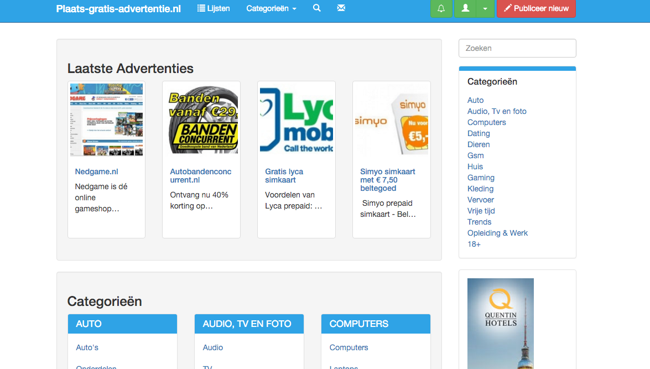The height and width of the screenshot is (369, 650).
Task: Open the AUTO category panel header
Action: pos(123,324)
